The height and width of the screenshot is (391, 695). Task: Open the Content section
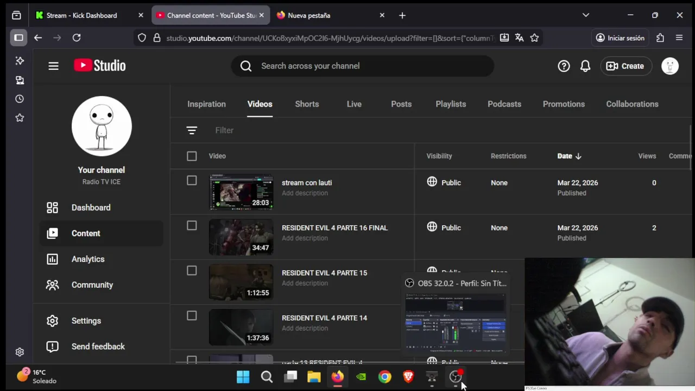(102, 234)
